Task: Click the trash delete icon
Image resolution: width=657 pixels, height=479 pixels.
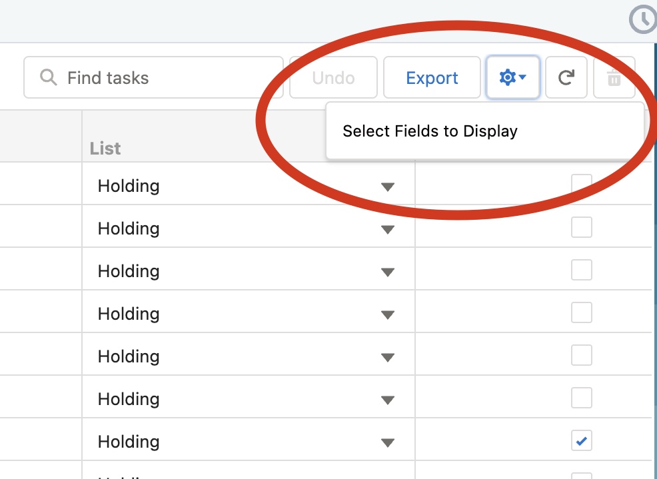Action: coord(614,77)
